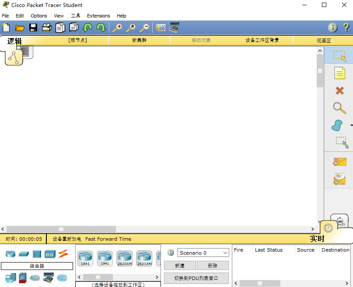This screenshot has width=353, height=287.
Task: Click 新建 scenario button
Action: [180, 266]
